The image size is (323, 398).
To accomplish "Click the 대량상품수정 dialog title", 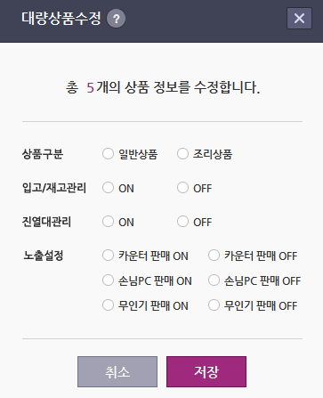I will pos(61,19).
